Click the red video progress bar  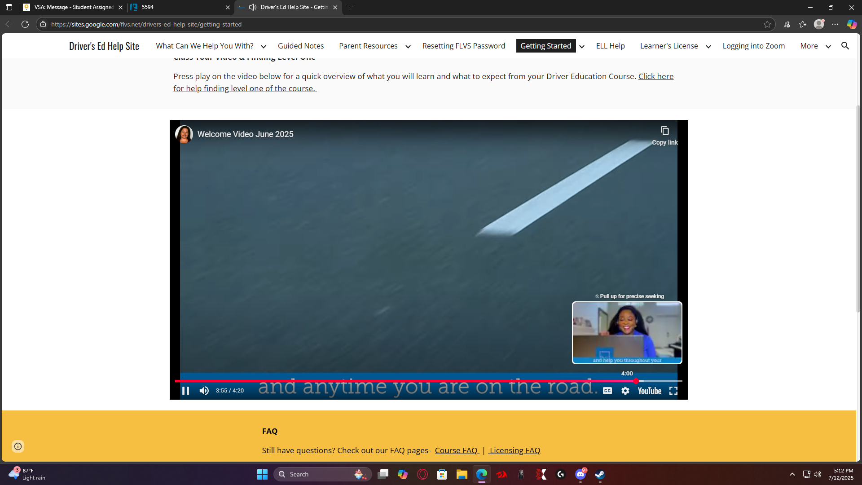click(x=404, y=381)
